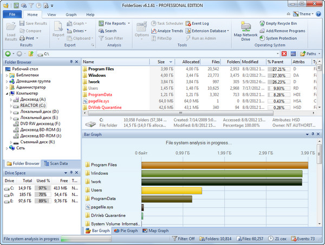This screenshot has height=245, width=325.
Task: Open the Paths dropdown in address bar
Action: coord(310,54)
